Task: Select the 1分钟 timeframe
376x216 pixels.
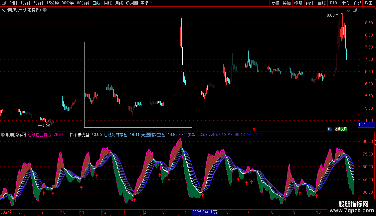Action: pos(25,3)
